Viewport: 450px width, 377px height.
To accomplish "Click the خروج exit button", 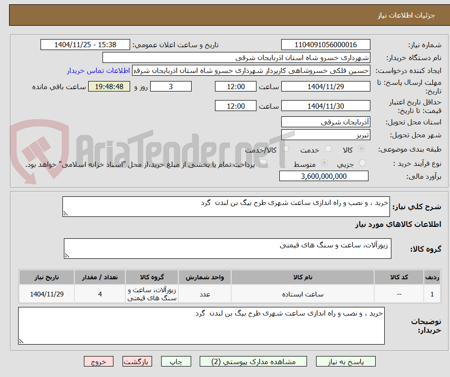I will pyautogui.click(x=99, y=361).
